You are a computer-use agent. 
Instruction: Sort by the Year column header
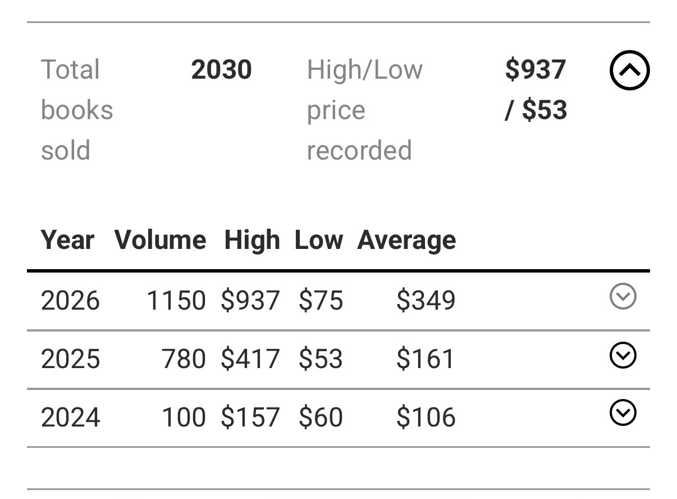click(67, 240)
